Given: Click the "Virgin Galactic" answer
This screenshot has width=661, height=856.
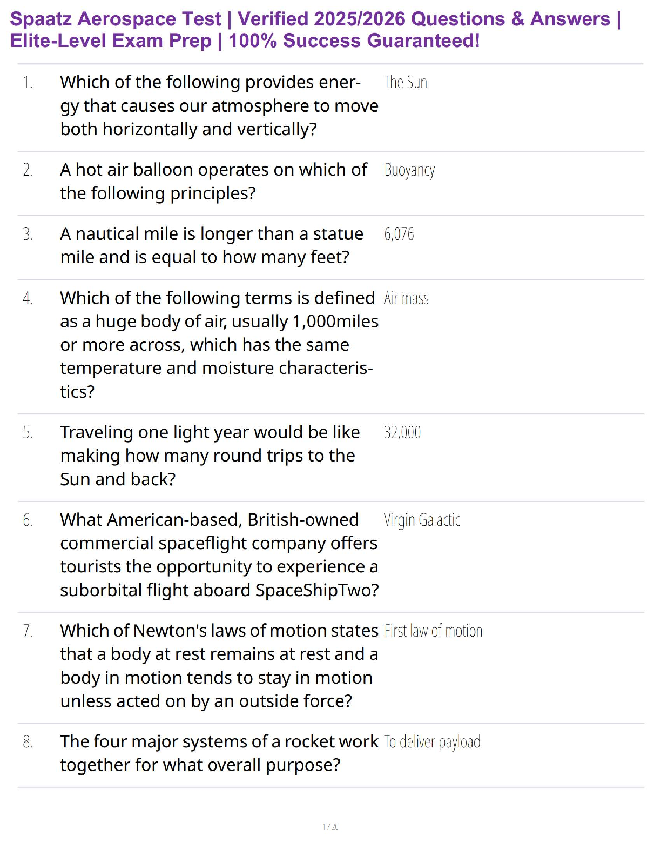Looking at the screenshot, I should click(x=422, y=520).
